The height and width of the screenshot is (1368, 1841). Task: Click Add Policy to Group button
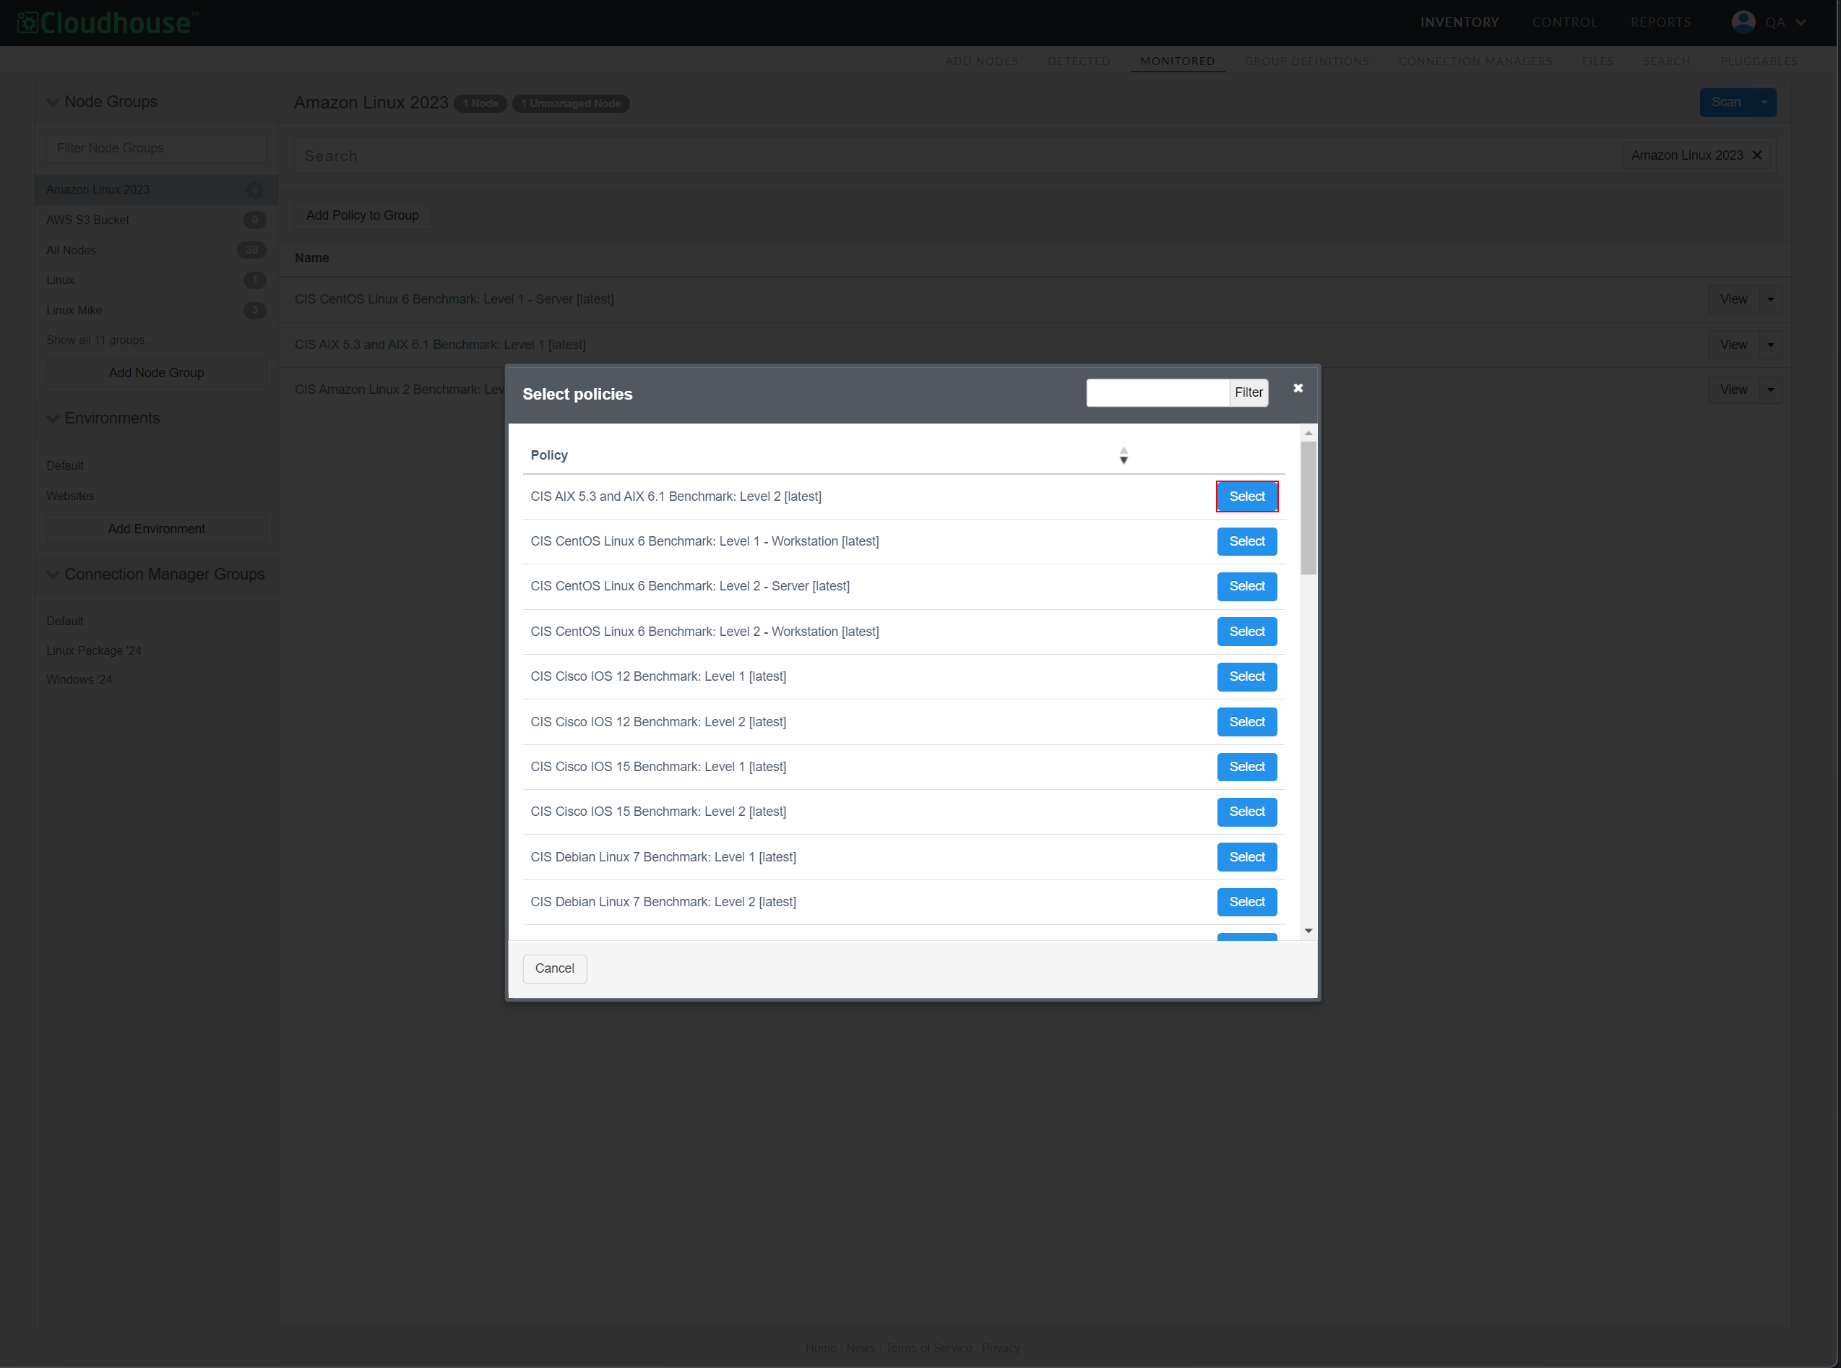click(x=363, y=215)
